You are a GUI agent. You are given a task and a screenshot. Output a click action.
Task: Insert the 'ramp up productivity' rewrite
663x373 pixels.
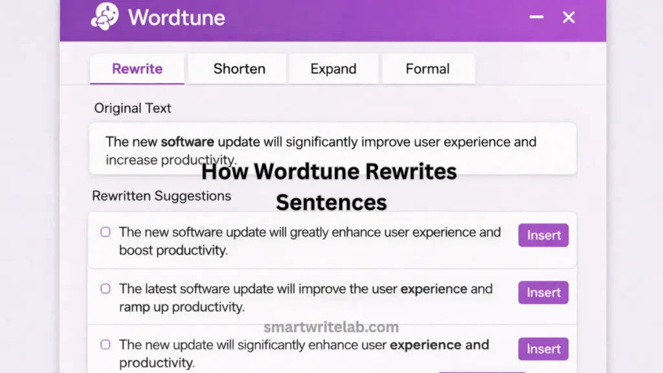coord(543,293)
